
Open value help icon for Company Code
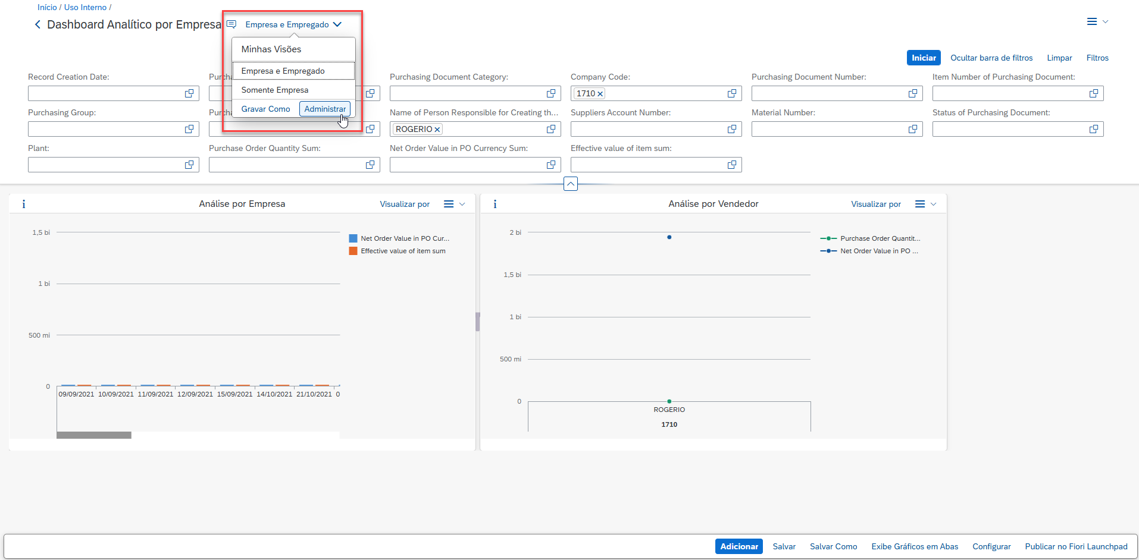pos(731,93)
